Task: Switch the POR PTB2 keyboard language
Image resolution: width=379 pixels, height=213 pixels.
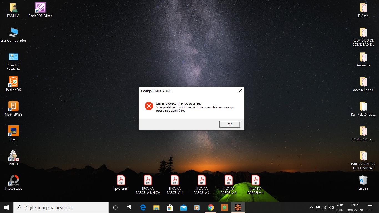Action: 340,207
